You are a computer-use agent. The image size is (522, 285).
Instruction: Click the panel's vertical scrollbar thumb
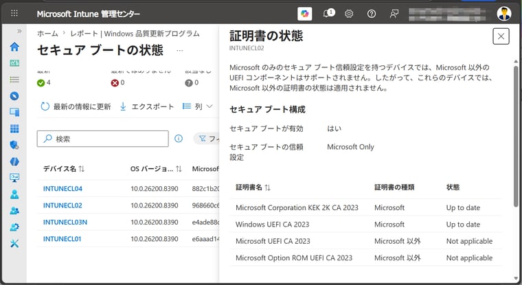(516, 137)
